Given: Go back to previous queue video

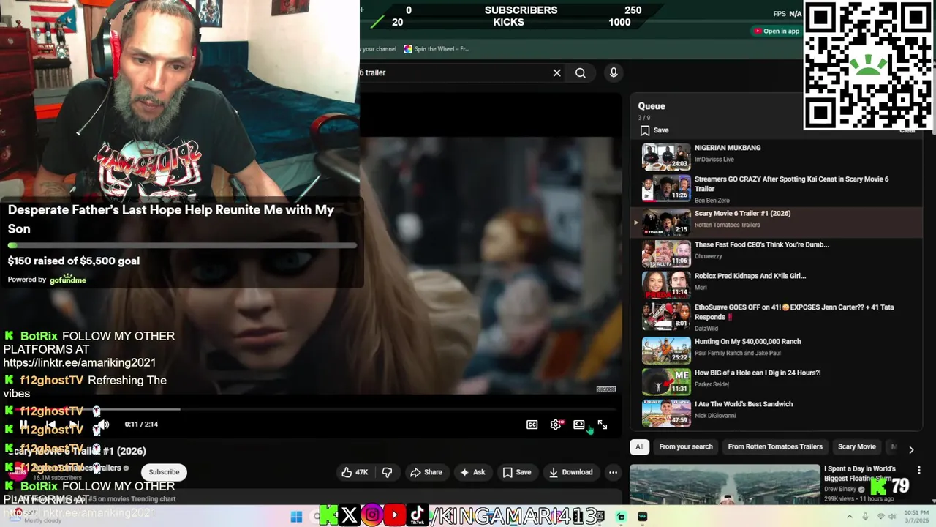Looking at the screenshot, I should point(50,425).
